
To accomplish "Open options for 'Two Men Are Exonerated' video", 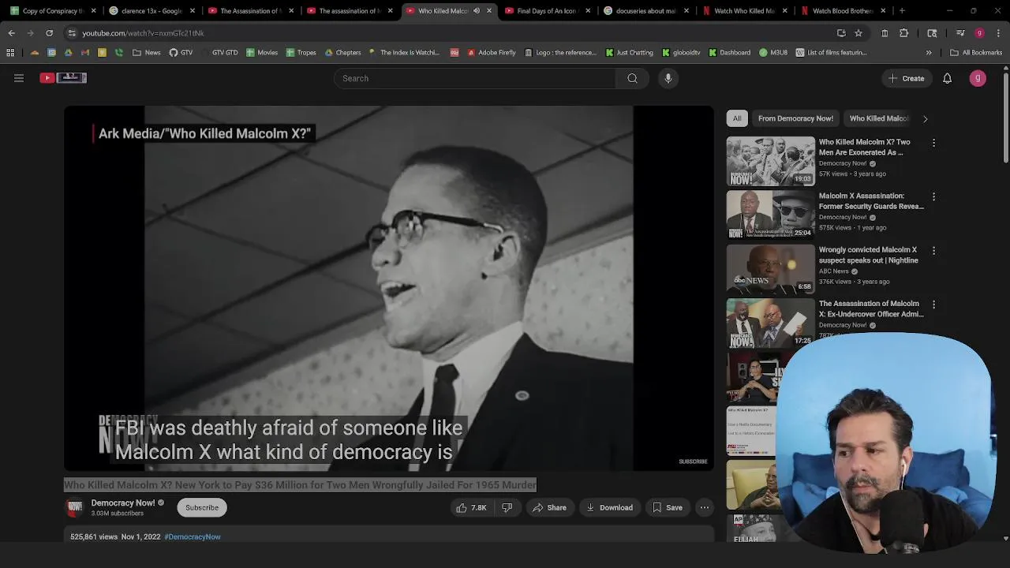I will (x=933, y=143).
